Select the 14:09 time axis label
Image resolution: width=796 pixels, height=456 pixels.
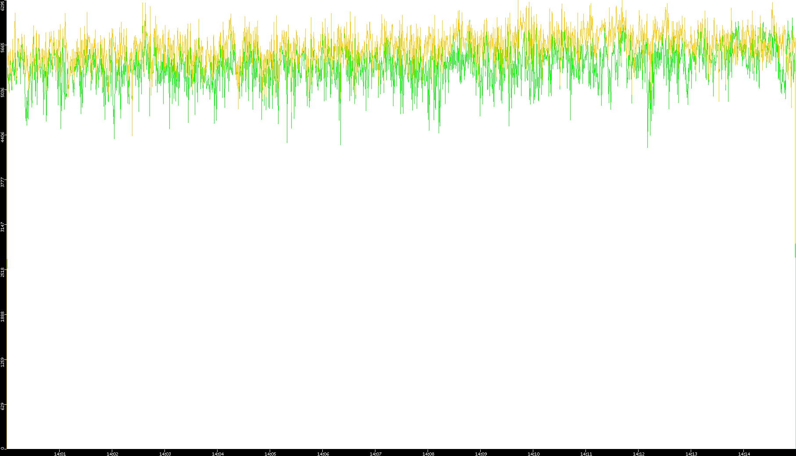point(481,454)
